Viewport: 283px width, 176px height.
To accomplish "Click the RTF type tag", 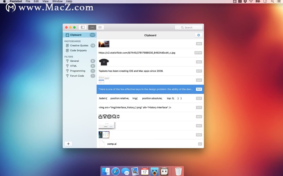I will [199, 71].
